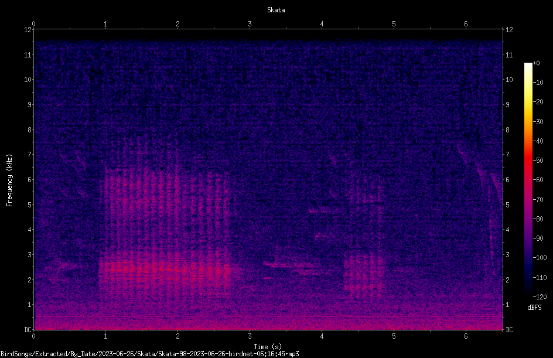Click the bright 2.5 kHz call band at 1–2.7 seconds

coord(165,269)
